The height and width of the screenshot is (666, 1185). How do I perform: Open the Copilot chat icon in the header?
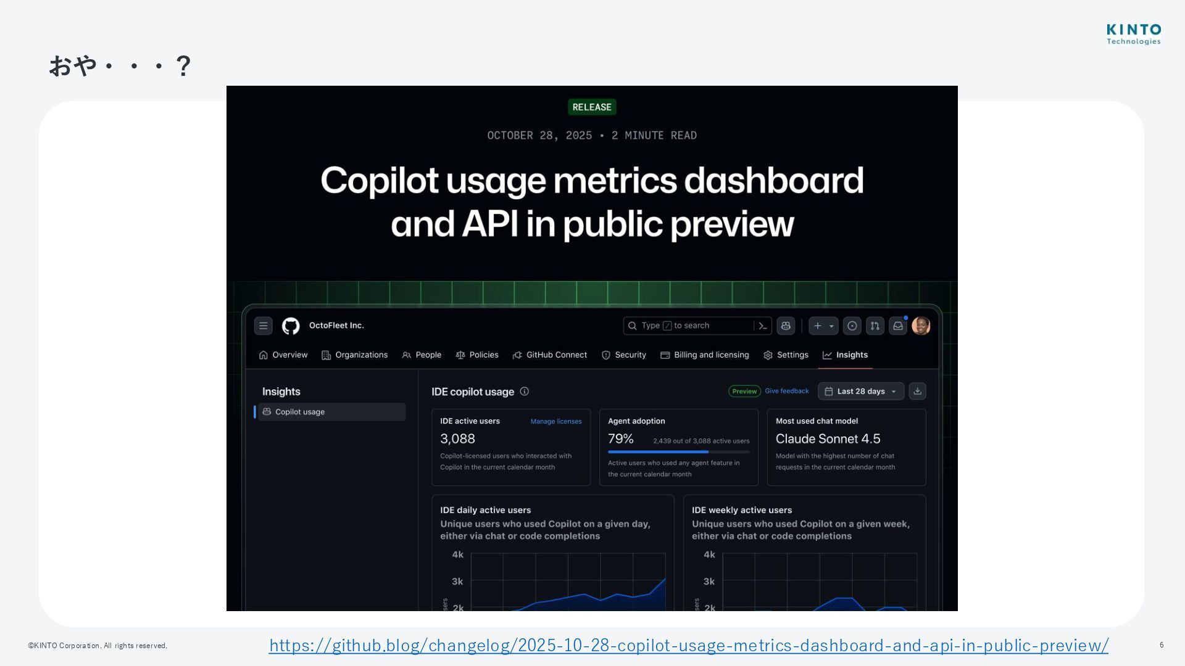point(786,326)
